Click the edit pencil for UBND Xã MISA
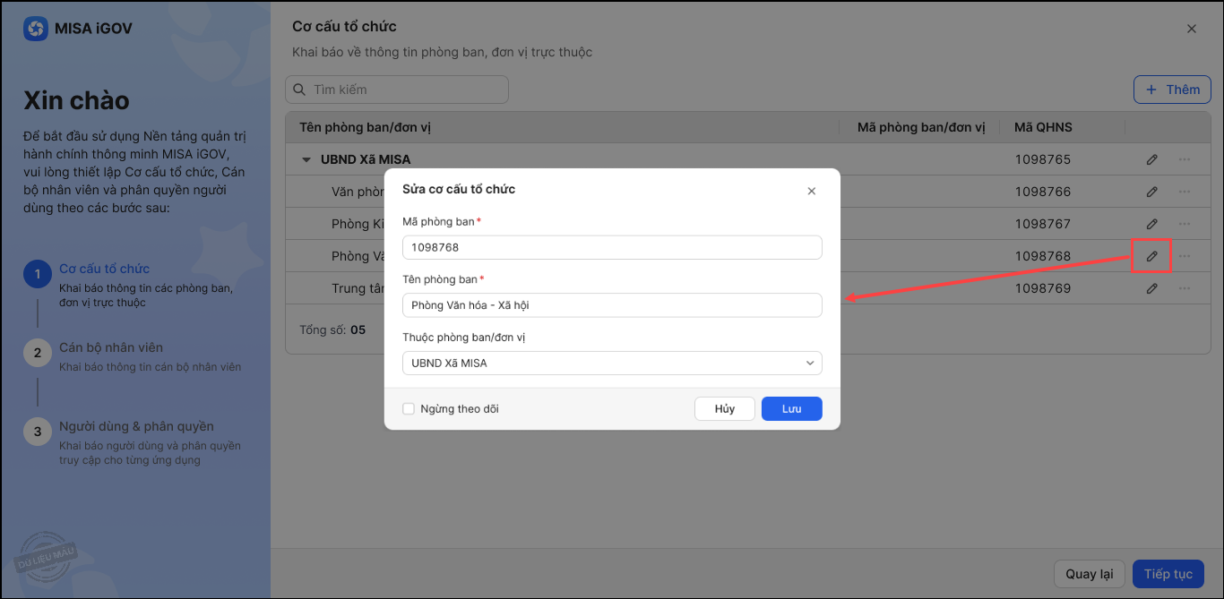Screen dimensions: 1224x599 click(x=1152, y=159)
